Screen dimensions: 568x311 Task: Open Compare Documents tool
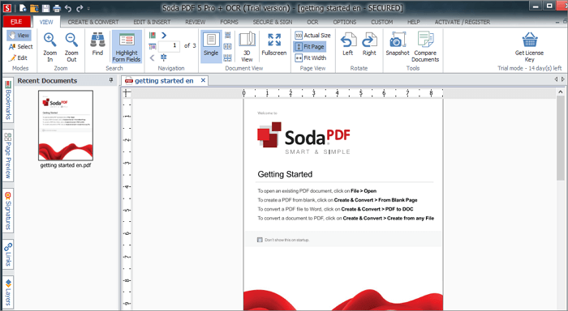click(x=425, y=47)
